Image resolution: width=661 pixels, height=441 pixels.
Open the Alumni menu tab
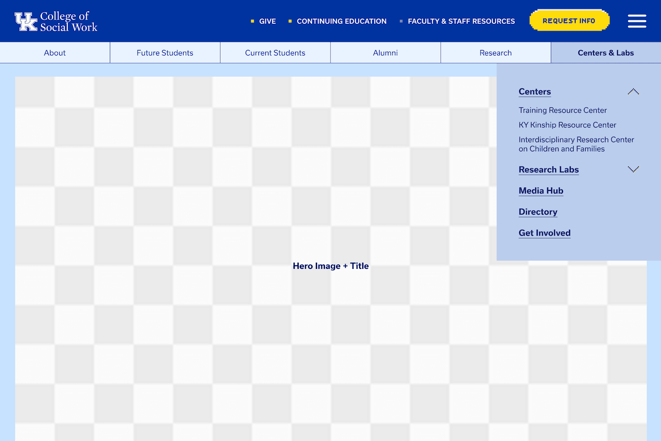pos(386,53)
